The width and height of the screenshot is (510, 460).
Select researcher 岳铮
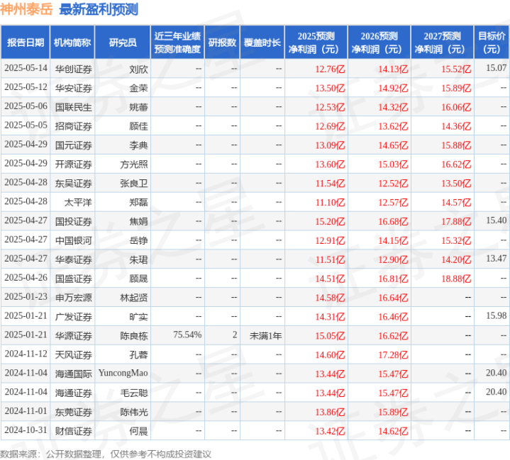pyautogui.click(x=138, y=240)
